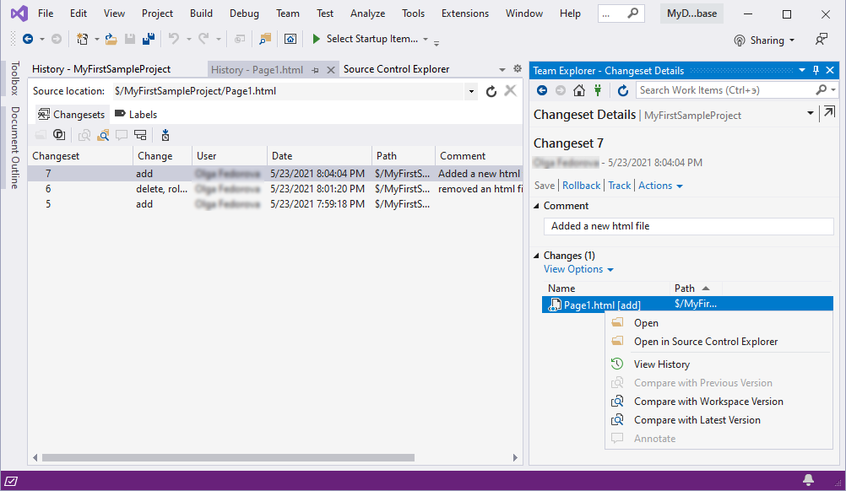Viewport: 846px width, 491px height.
Task: Collapse the Changes (1) section
Action: [536, 256]
